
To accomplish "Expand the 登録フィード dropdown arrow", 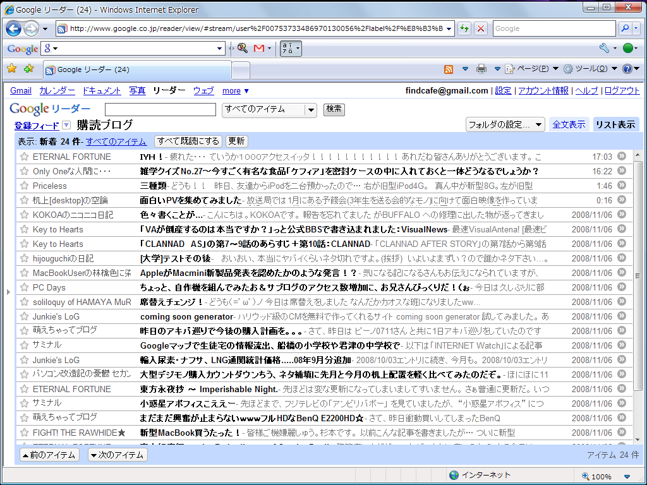I will coord(66,125).
